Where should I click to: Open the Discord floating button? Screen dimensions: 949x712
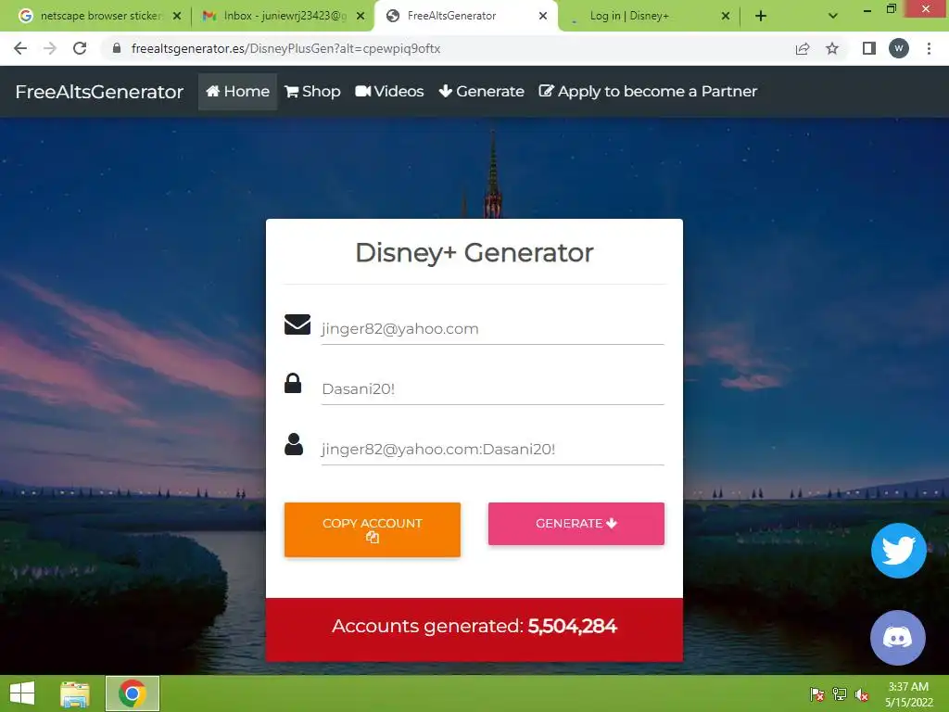pos(897,638)
